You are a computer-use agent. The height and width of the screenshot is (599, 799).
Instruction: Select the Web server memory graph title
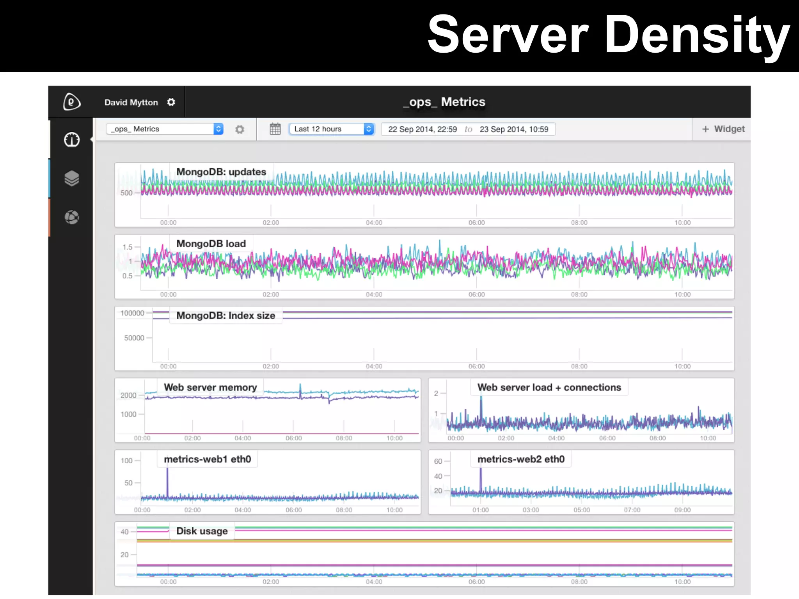coord(210,387)
